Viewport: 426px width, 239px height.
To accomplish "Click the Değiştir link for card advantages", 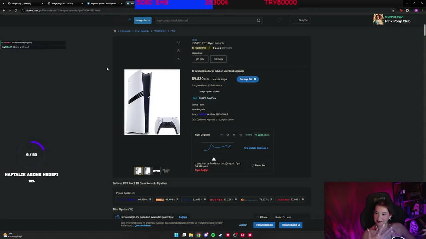I will click(183, 217).
